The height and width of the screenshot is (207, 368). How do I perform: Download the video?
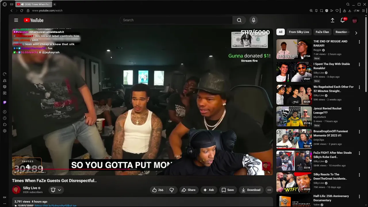point(251,190)
